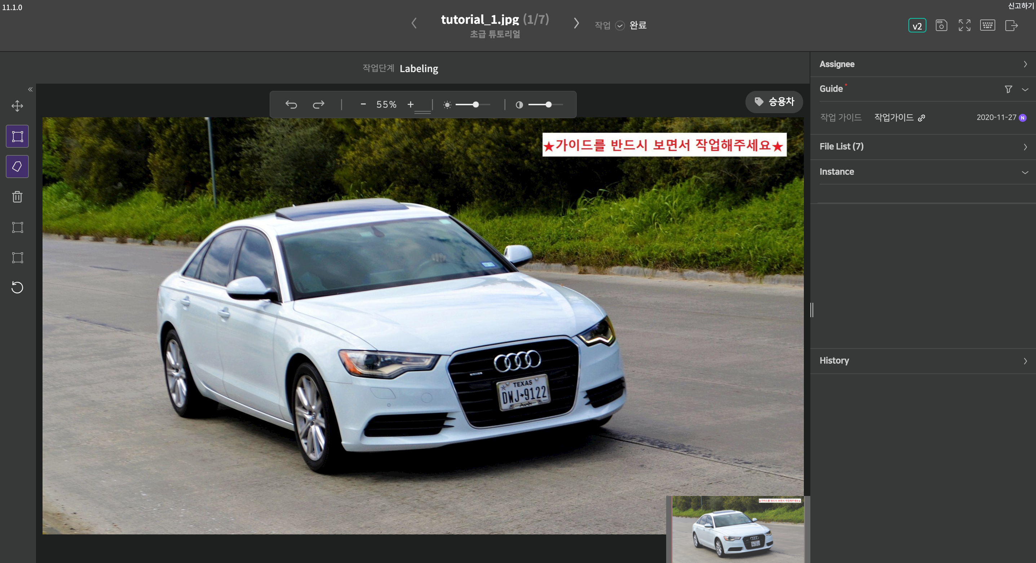Click the purple N badge beside the date

pos(1023,118)
